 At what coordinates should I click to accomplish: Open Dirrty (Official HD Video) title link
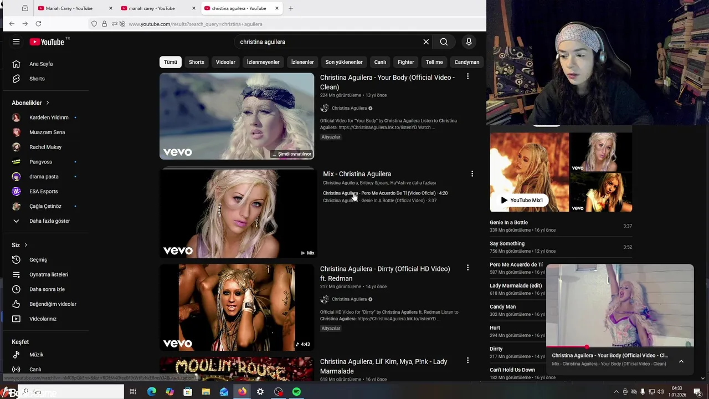click(x=385, y=273)
